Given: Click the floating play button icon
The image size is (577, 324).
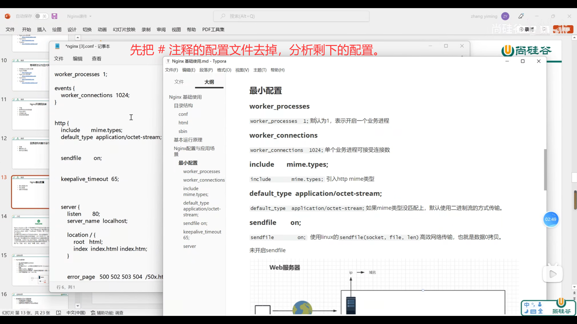Looking at the screenshot, I should pos(553,274).
